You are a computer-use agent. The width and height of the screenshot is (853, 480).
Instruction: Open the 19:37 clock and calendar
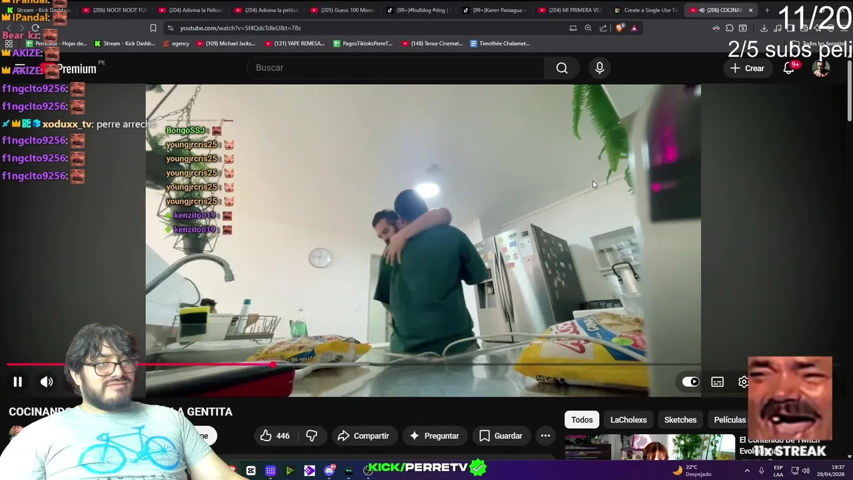830,471
